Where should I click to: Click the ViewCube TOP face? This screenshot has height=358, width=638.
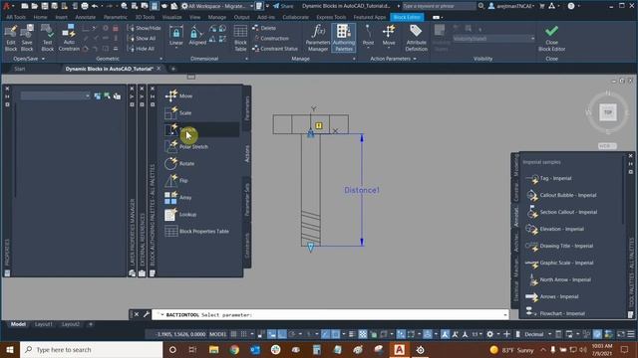pos(607,112)
